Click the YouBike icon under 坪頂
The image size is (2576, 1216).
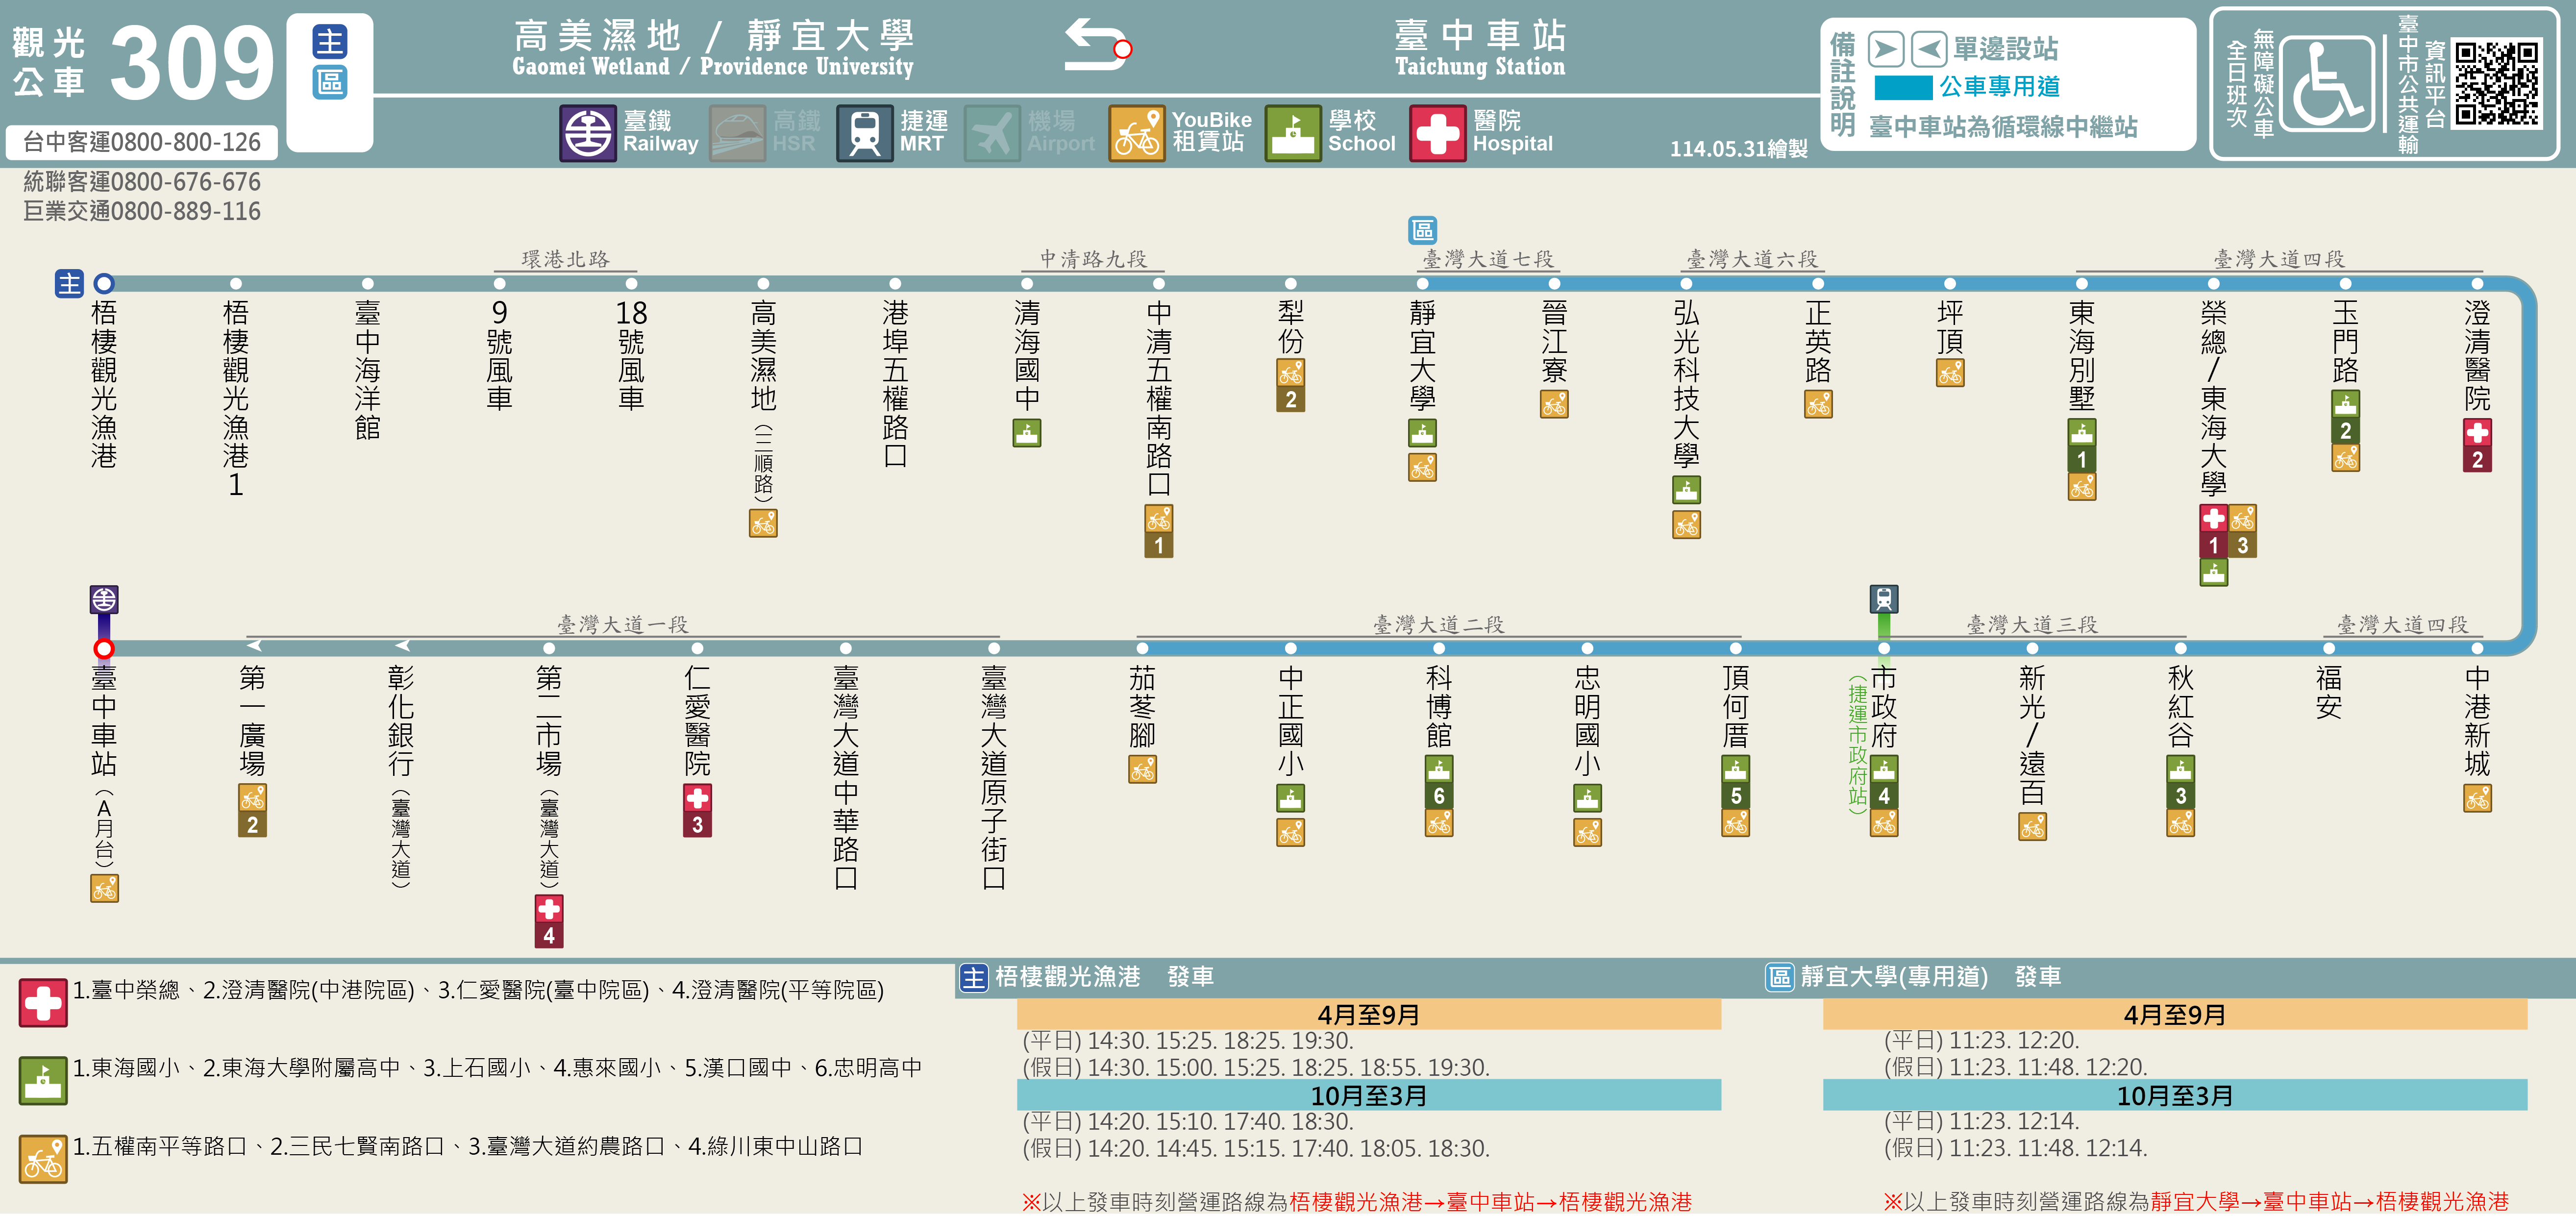point(1950,373)
